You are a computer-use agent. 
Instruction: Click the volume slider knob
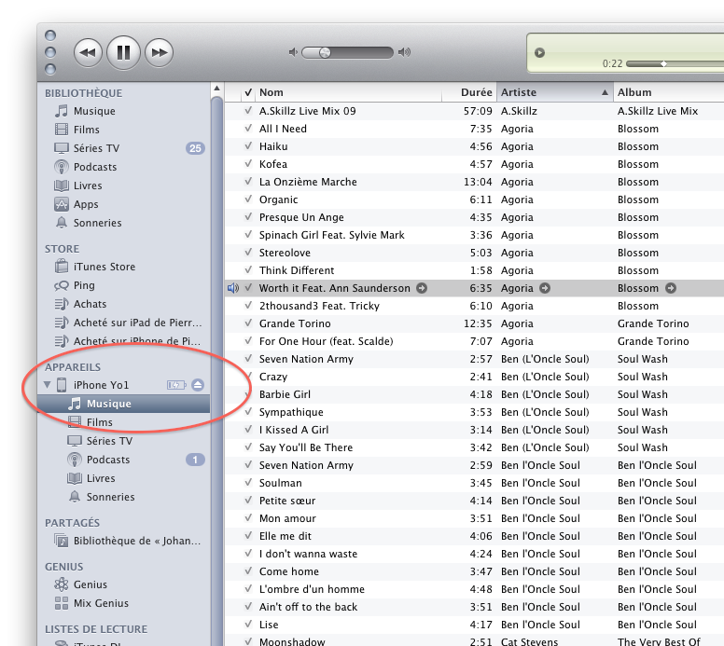click(x=325, y=52)
